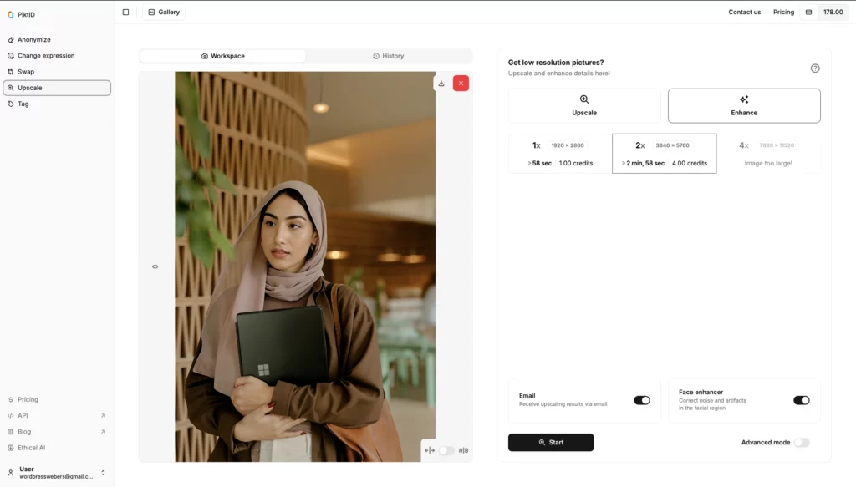
Task: Open the Contact us link
Action: (744, 13)
